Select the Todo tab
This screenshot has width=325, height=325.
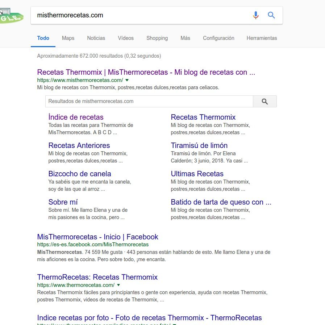coord(43,38)
